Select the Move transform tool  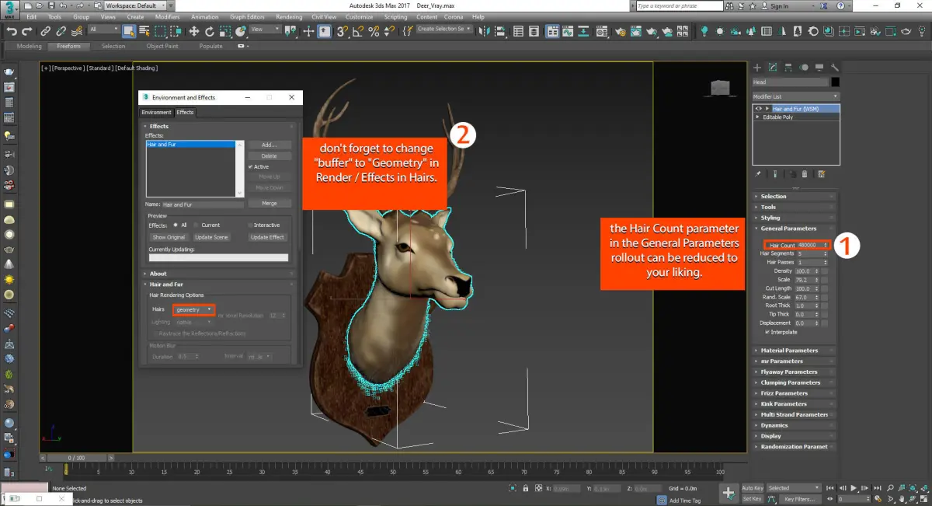(194, 31)
